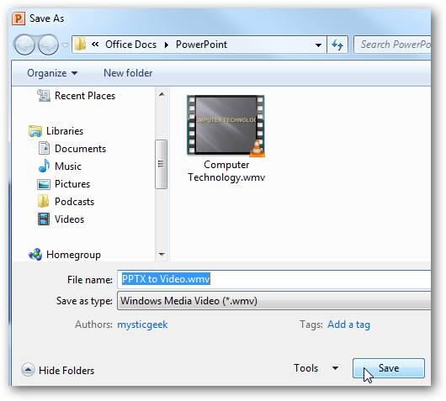Select the Computer Technology.wmv video thumbnail
Screen dimensions: 446x401
click(x=226, y=126)
